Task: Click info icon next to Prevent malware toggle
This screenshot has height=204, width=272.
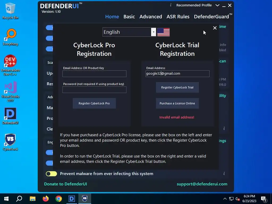Action: tap(224, 173)
